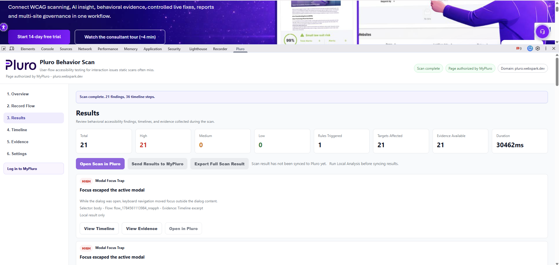Click Export Full Scan Result

[220, 164]
